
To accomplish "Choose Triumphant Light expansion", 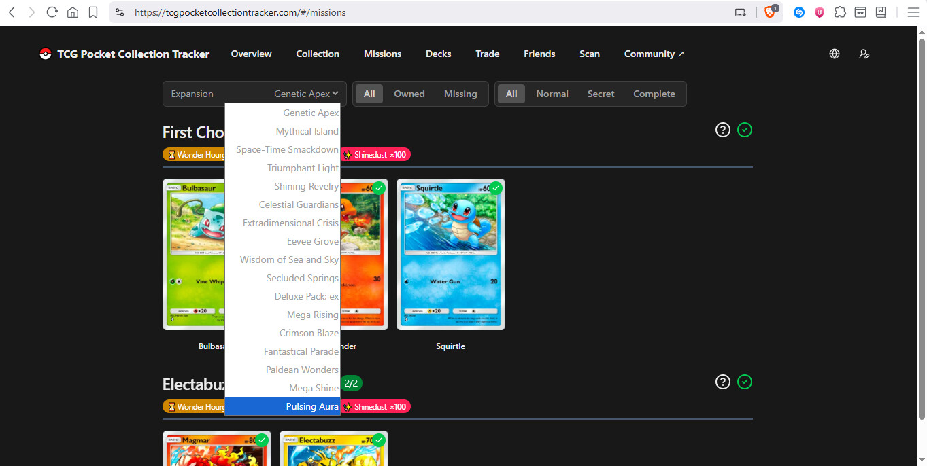I will coord(283,168).
